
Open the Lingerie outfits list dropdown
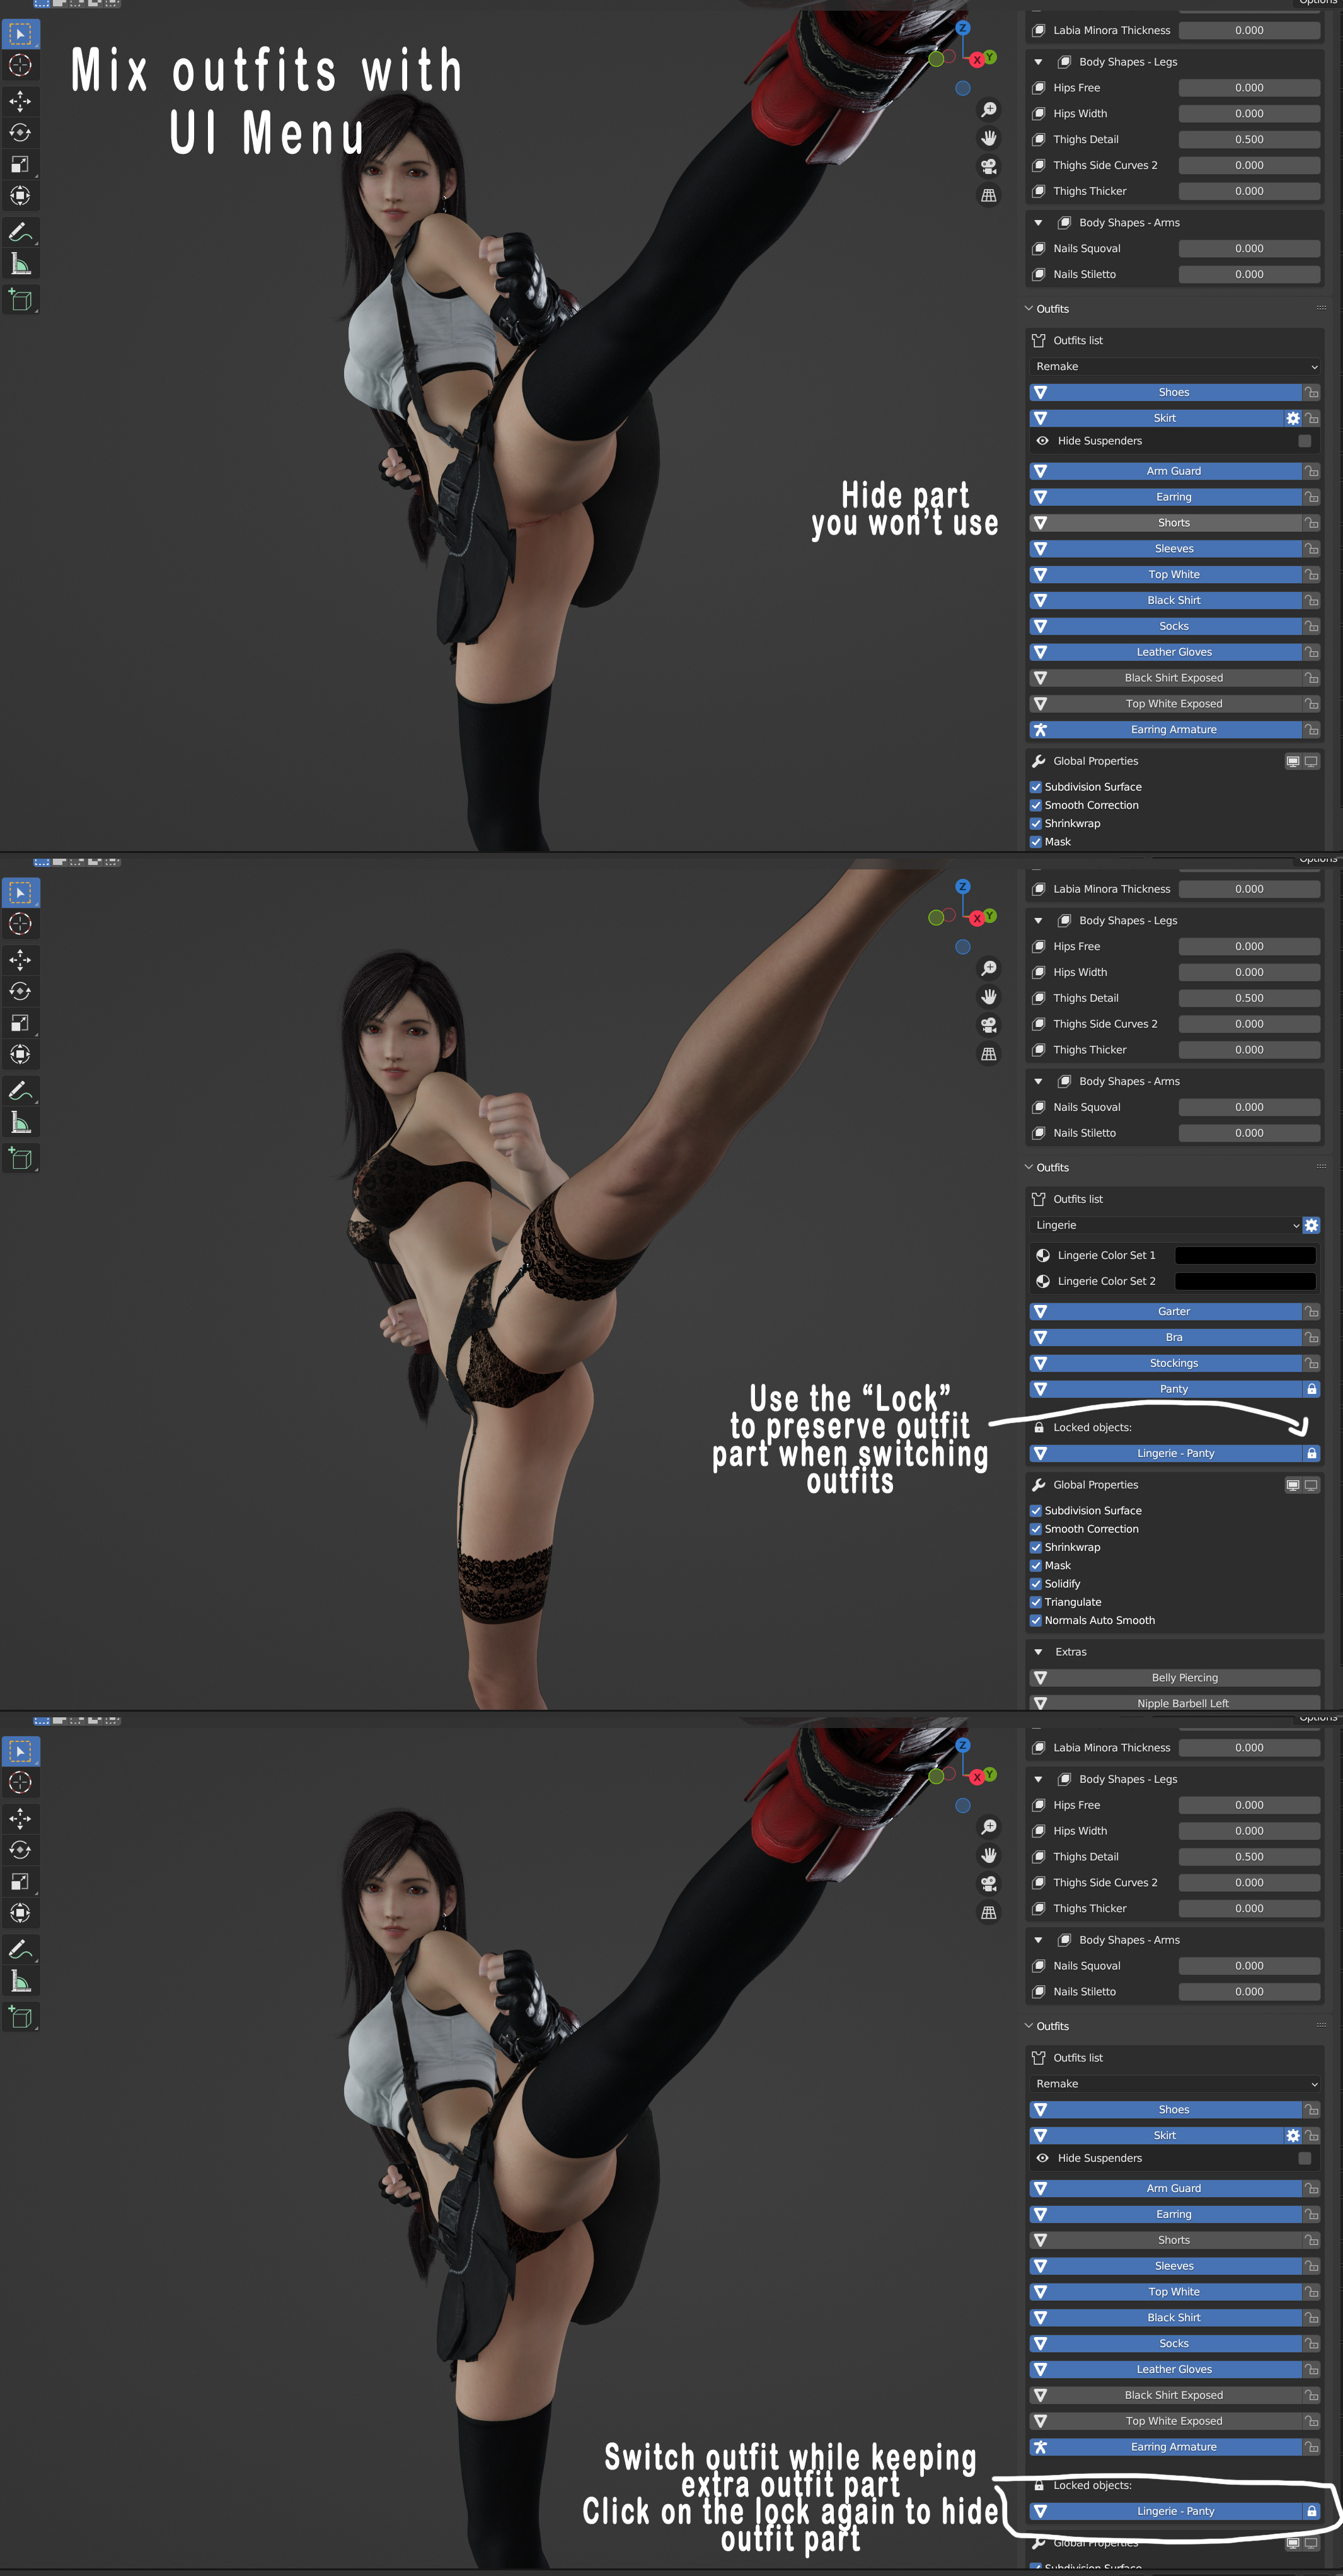coord(1165,1225)
